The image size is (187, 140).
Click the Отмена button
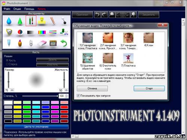tap(92, 88)
